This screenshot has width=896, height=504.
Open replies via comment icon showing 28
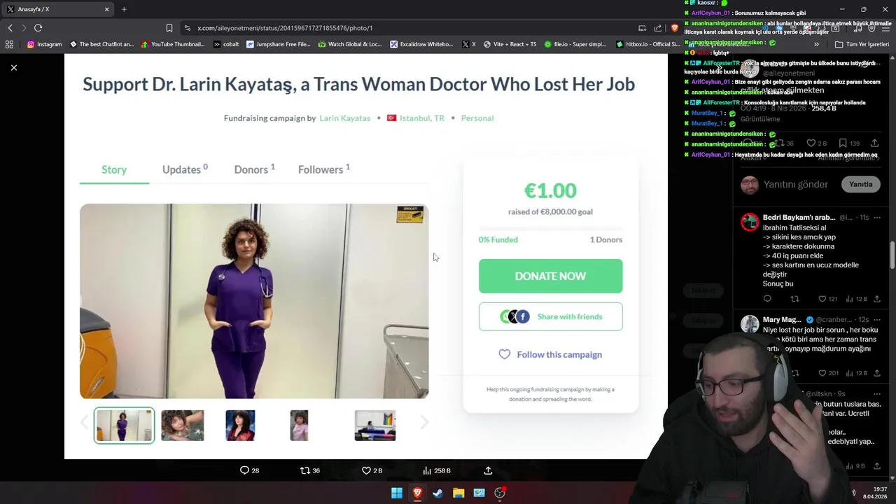click(249, 470)
